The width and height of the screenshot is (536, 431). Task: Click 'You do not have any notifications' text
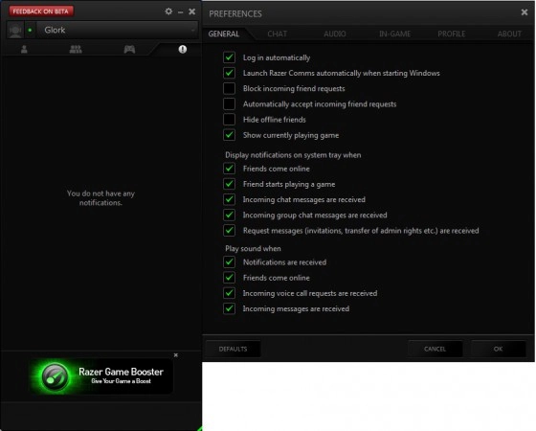click(100, 198)
